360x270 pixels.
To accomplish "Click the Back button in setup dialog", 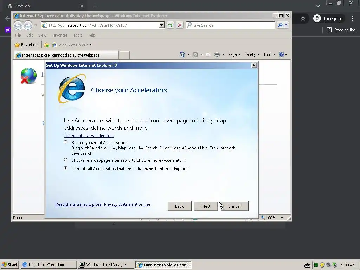I will [x=179, y=206].
